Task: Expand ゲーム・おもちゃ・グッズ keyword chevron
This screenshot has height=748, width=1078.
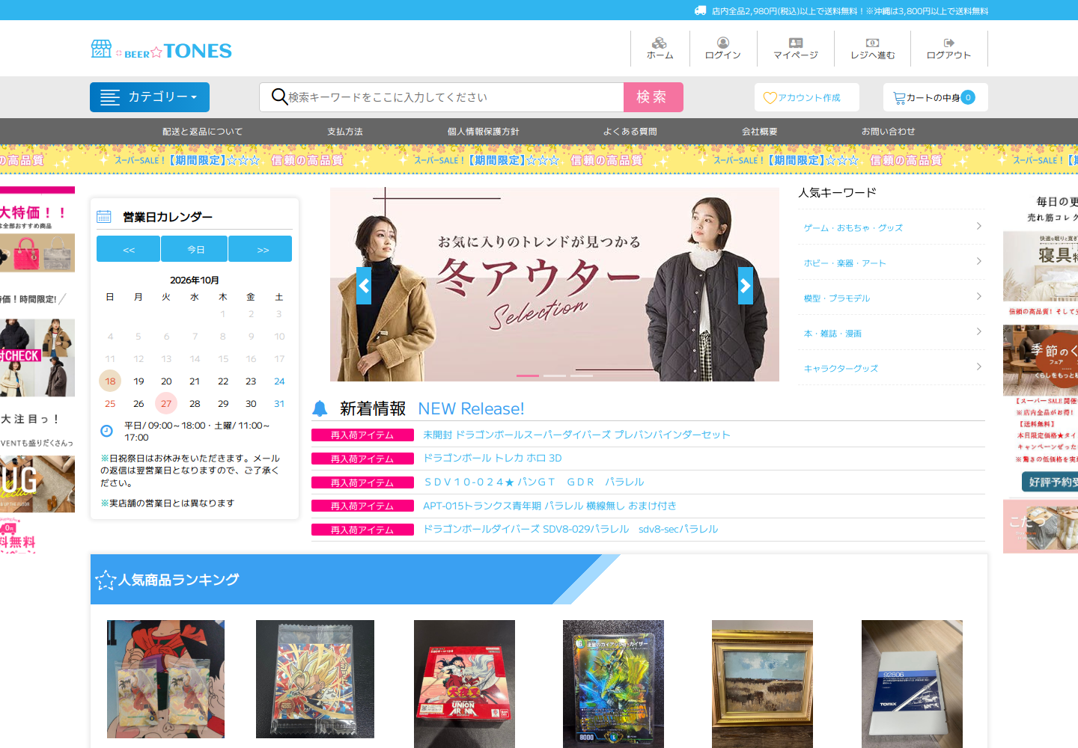Action: pyautogui.click(x=978, y=226)
